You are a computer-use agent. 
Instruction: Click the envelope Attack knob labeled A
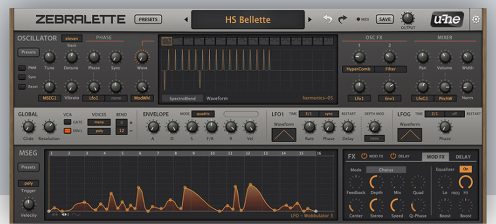(153, 127)
